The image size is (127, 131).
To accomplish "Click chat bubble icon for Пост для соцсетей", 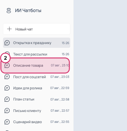I will (x=7, y=77).
